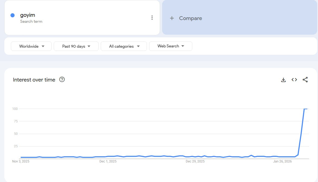Image resolution: width=318 pixels, height=182 pixels.
Task: Open the Worldwide region filter
Action: coord(31,46)
